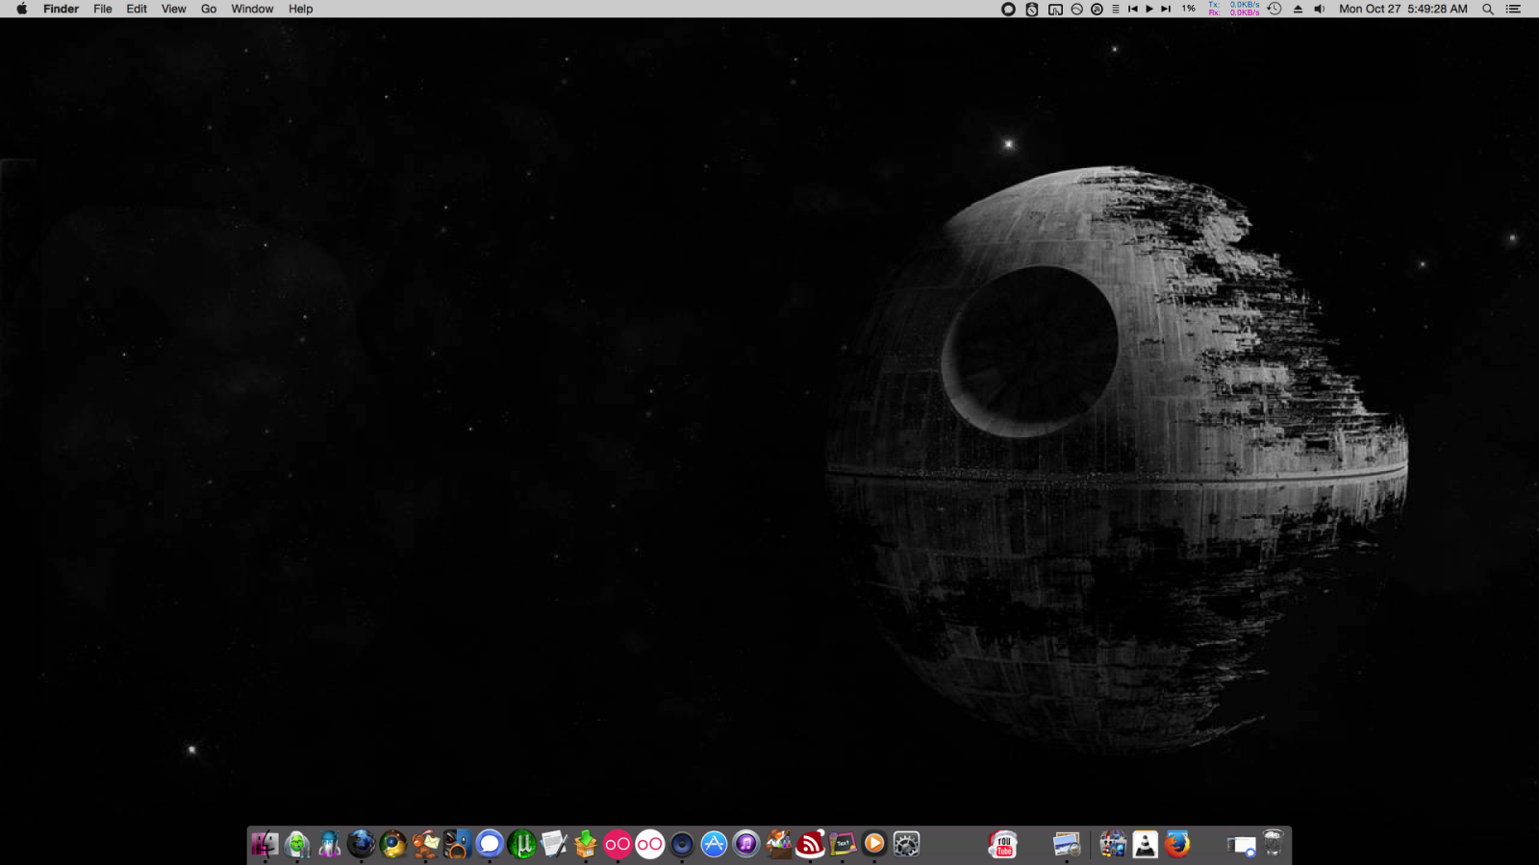Image resolution: width=1539 pixels, height=865 pixels.
Task: Open Time Machine menu bar icon
Action: (x=1274, y=9)
